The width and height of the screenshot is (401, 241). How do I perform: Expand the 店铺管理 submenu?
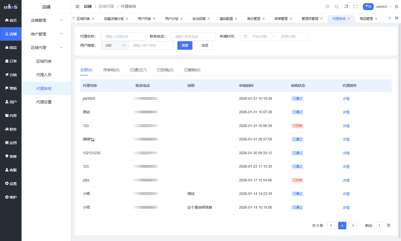click(x=46, y=20)
